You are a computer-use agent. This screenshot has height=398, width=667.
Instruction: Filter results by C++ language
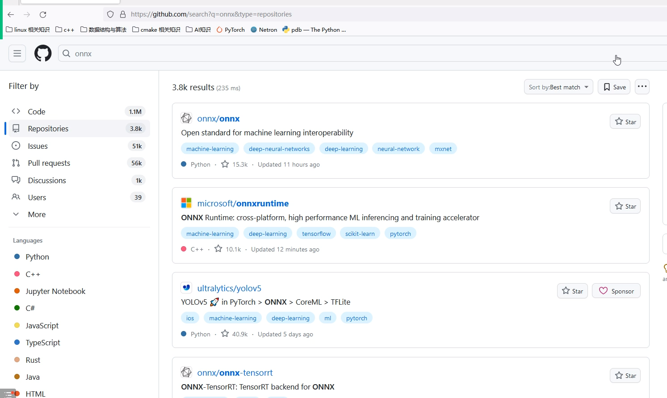coord(33,274)
